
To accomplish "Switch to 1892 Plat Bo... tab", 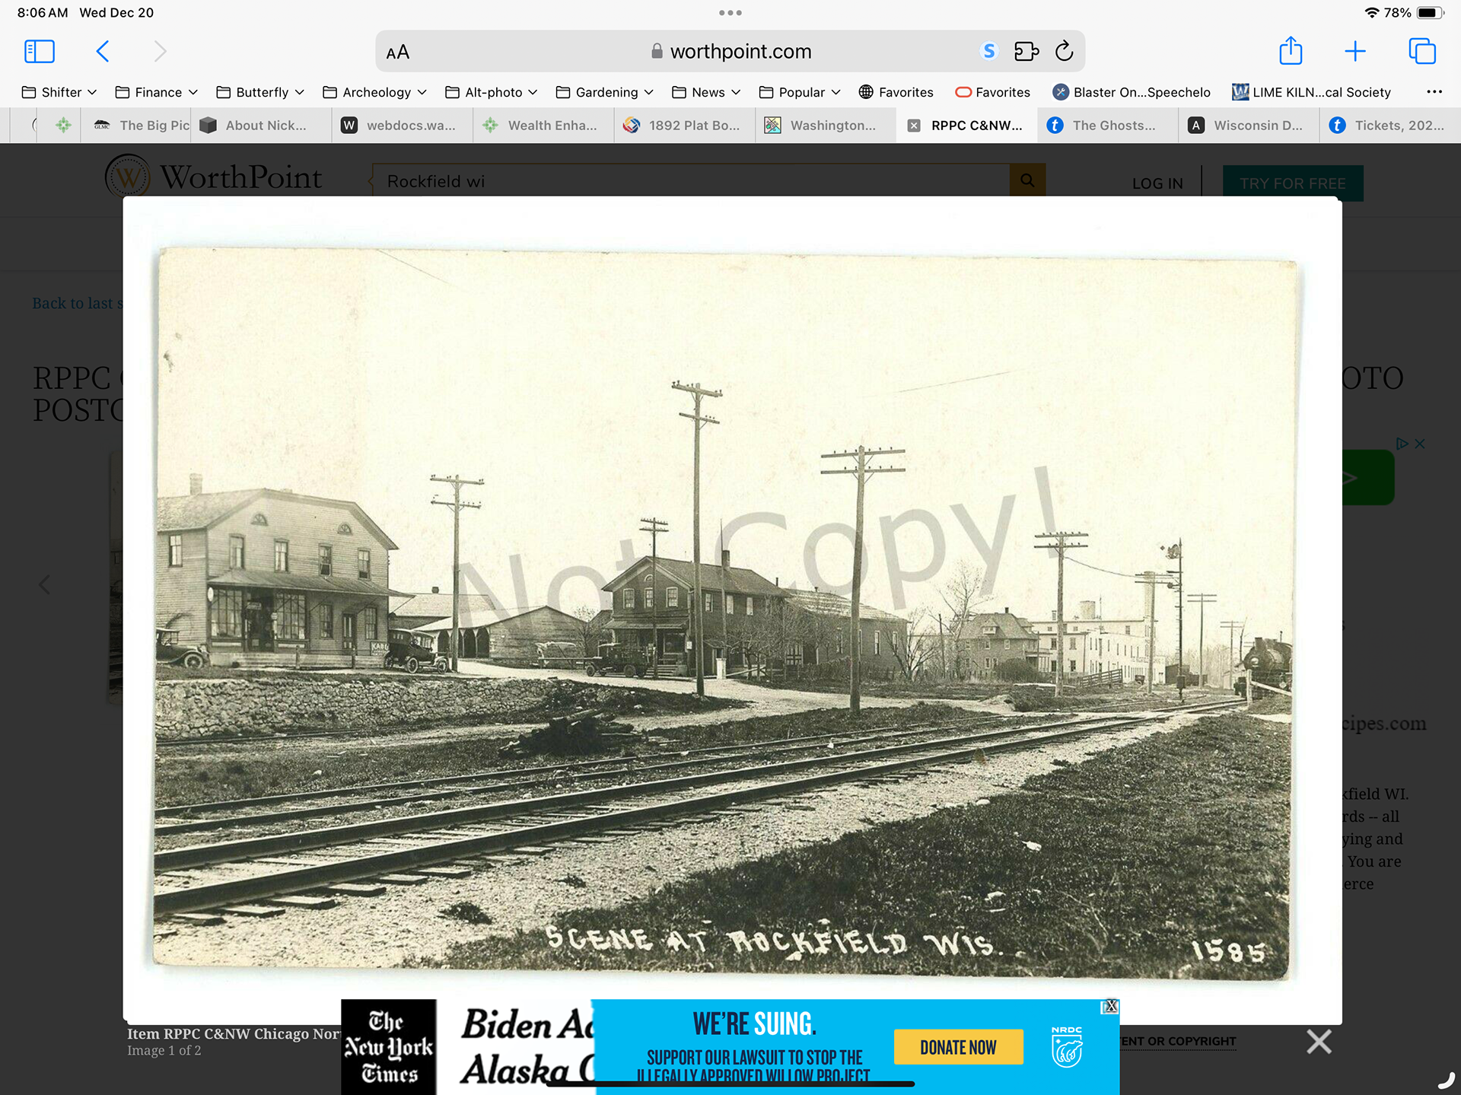I will [x=683, y=126].
